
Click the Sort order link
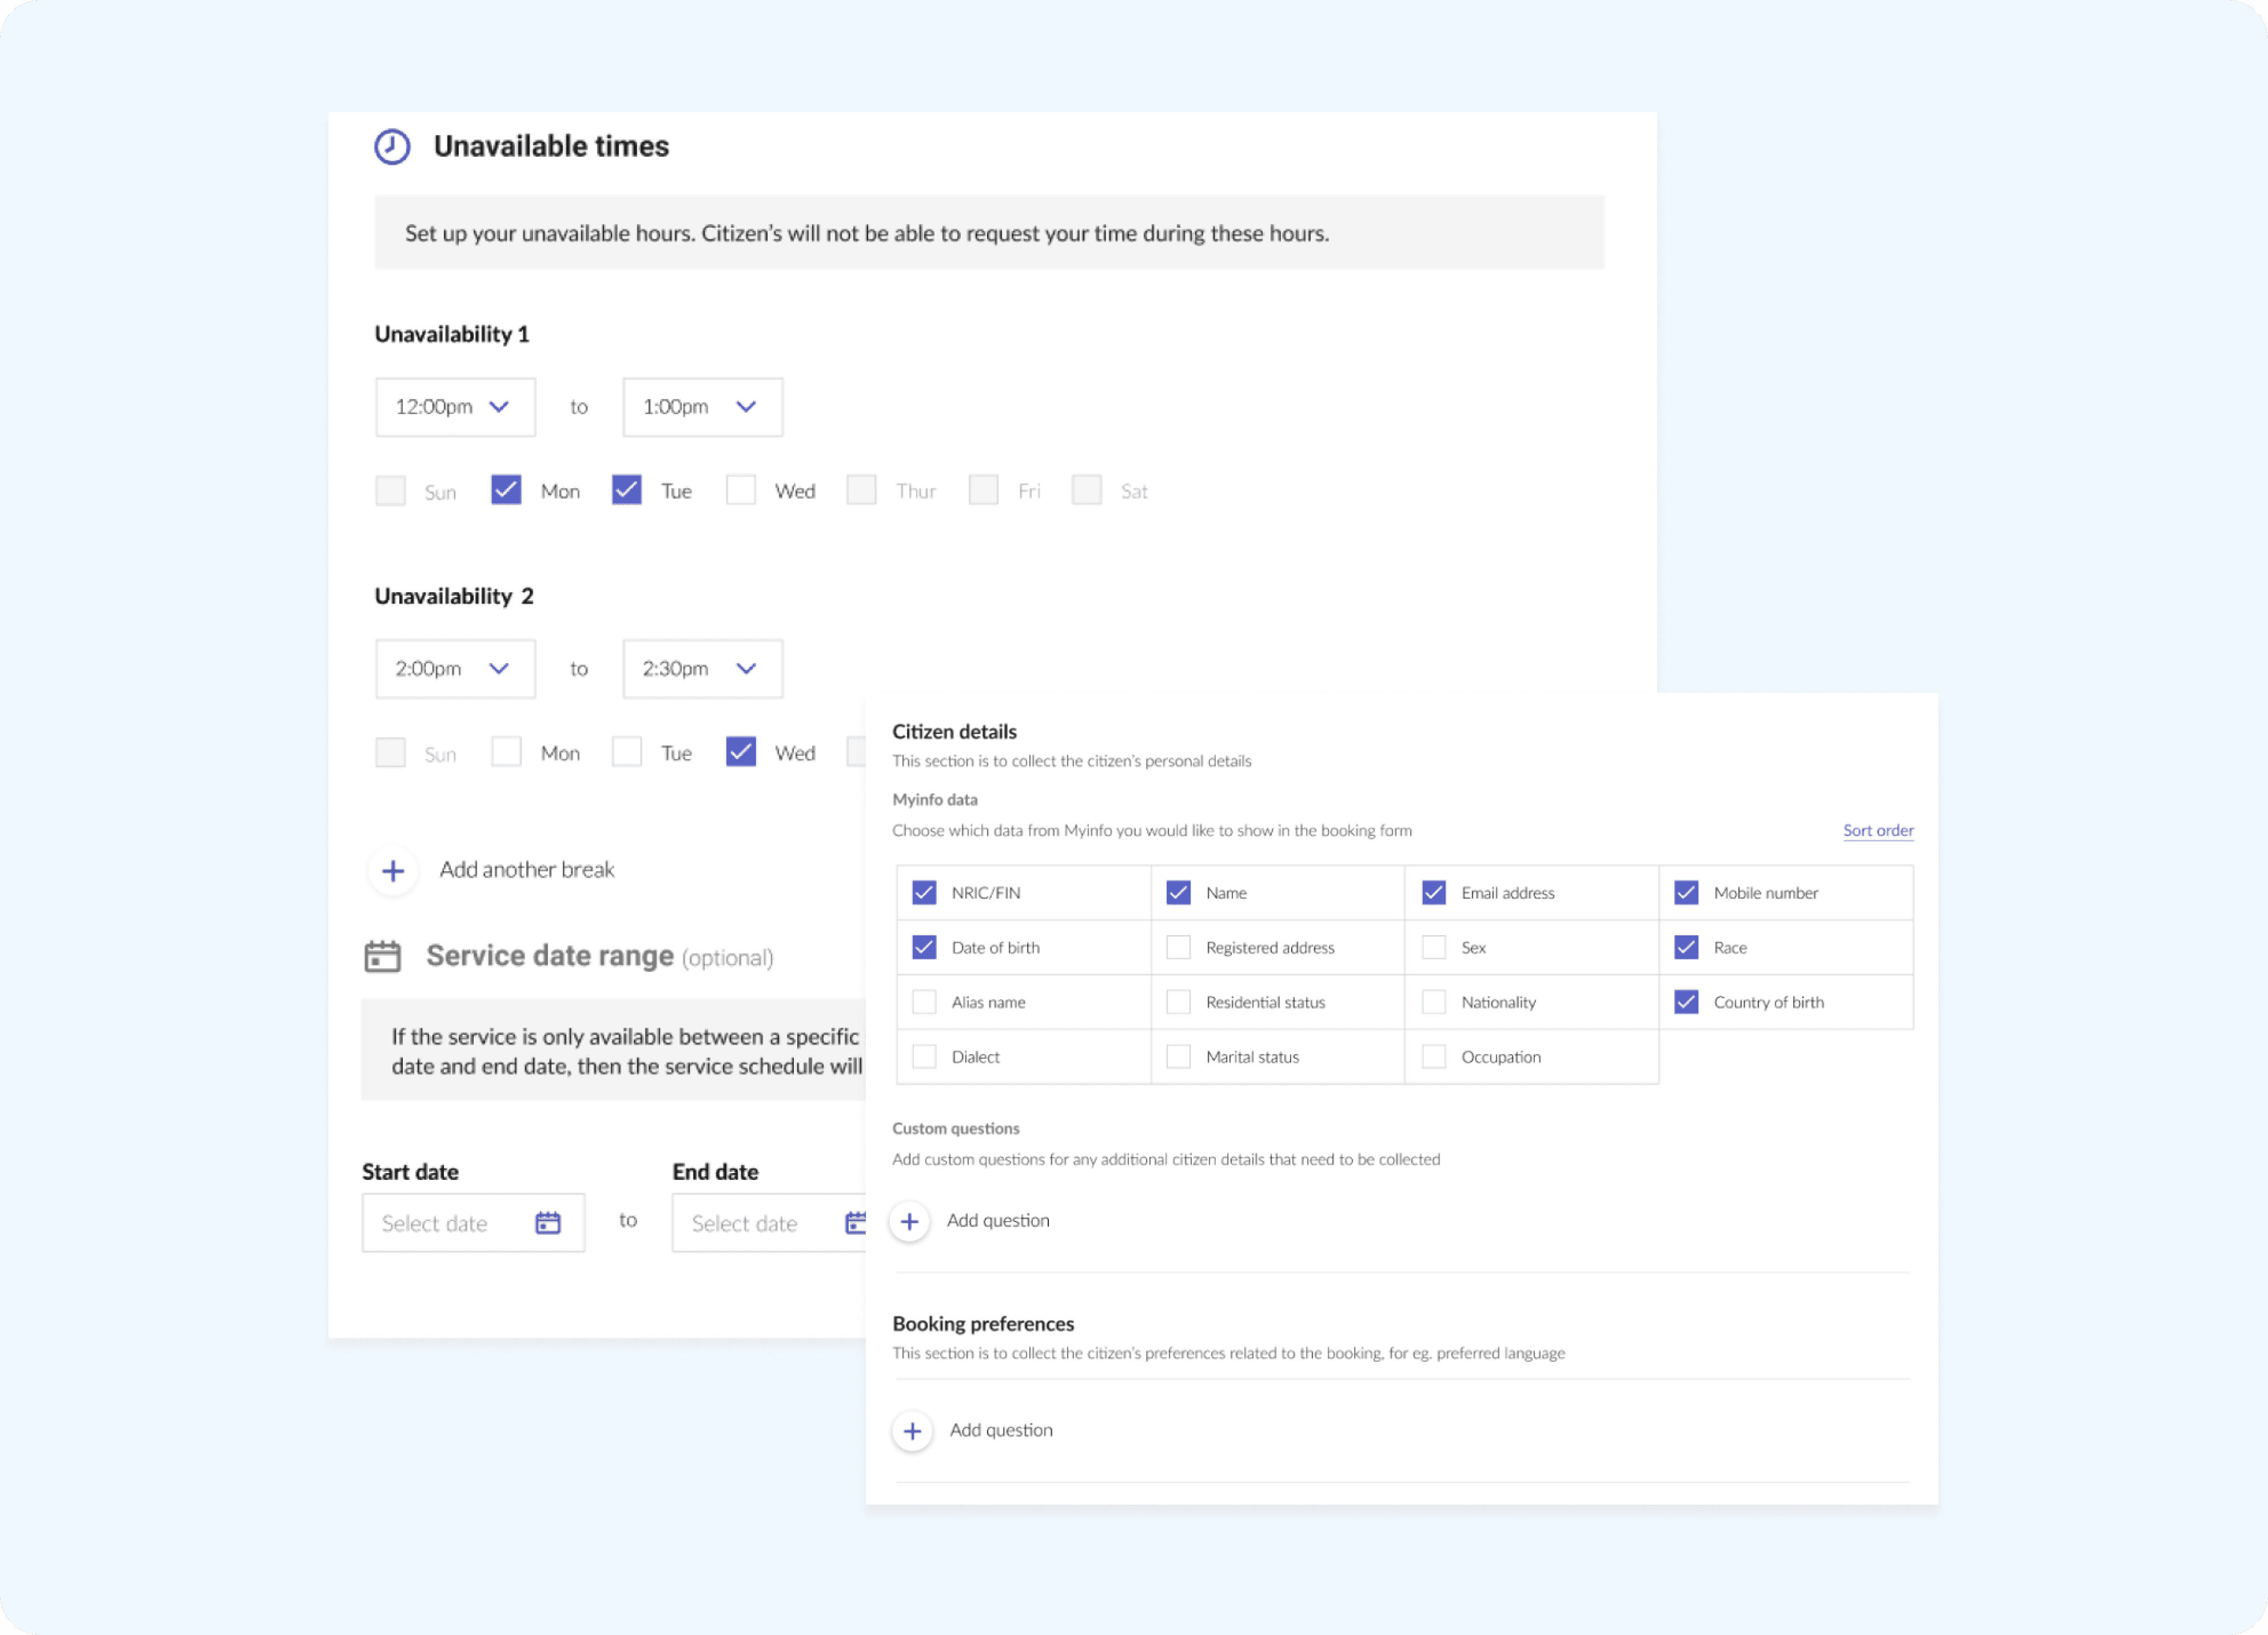pos(1878,830)
